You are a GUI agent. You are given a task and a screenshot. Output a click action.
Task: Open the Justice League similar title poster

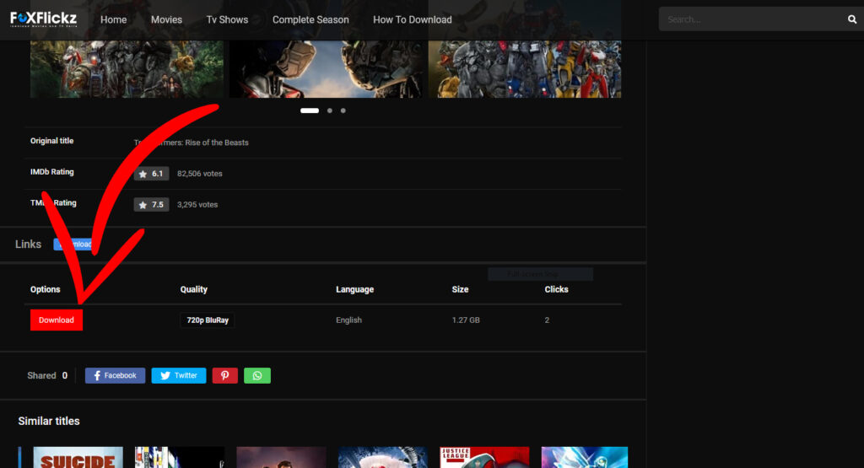pyautogui.click(x=484, y=458)
